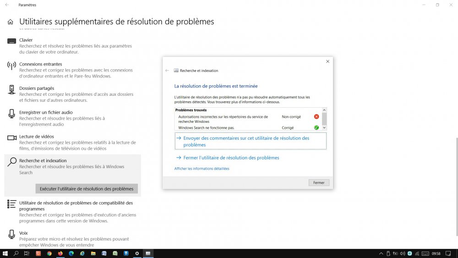Open Word from taskbar
This screenshot has height=258, width=458.
click(104, 253)
